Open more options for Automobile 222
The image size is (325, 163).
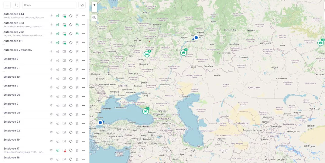(x=84, y=34)
